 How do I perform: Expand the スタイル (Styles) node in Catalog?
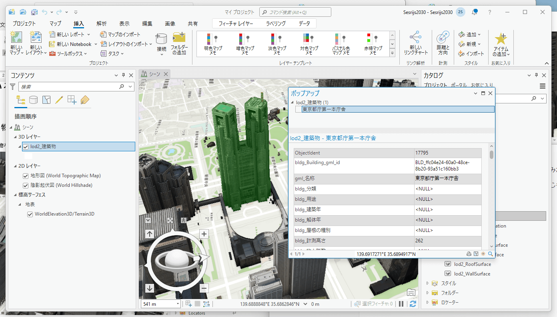point(428,283)
